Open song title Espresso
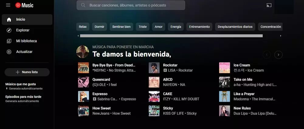The height and width of the screenshot is (129, 304). [100, 94]
